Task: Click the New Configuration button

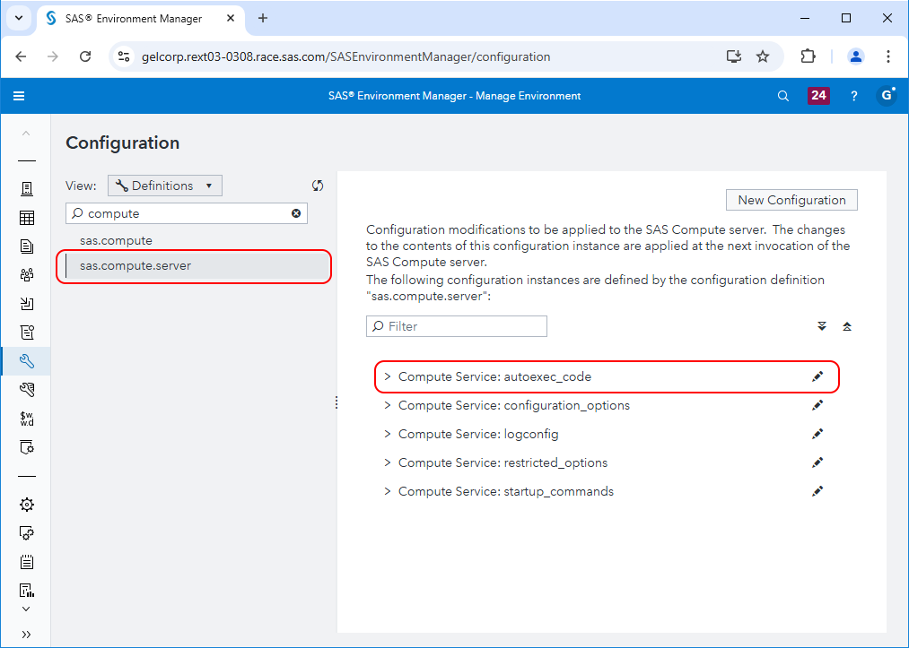Action: pyautogui.click(x=791, y=199)
